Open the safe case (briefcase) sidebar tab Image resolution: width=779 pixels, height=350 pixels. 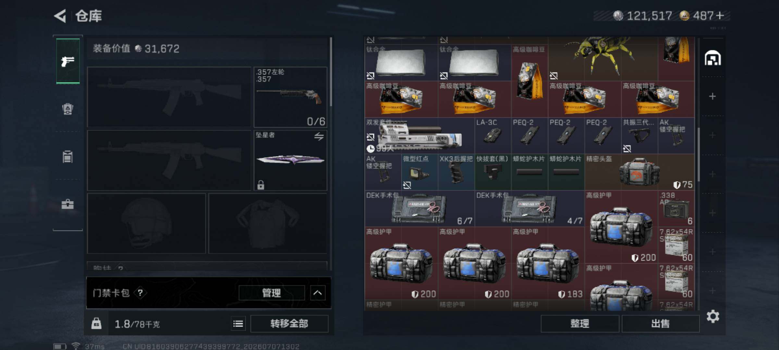[x=68, y=204]
